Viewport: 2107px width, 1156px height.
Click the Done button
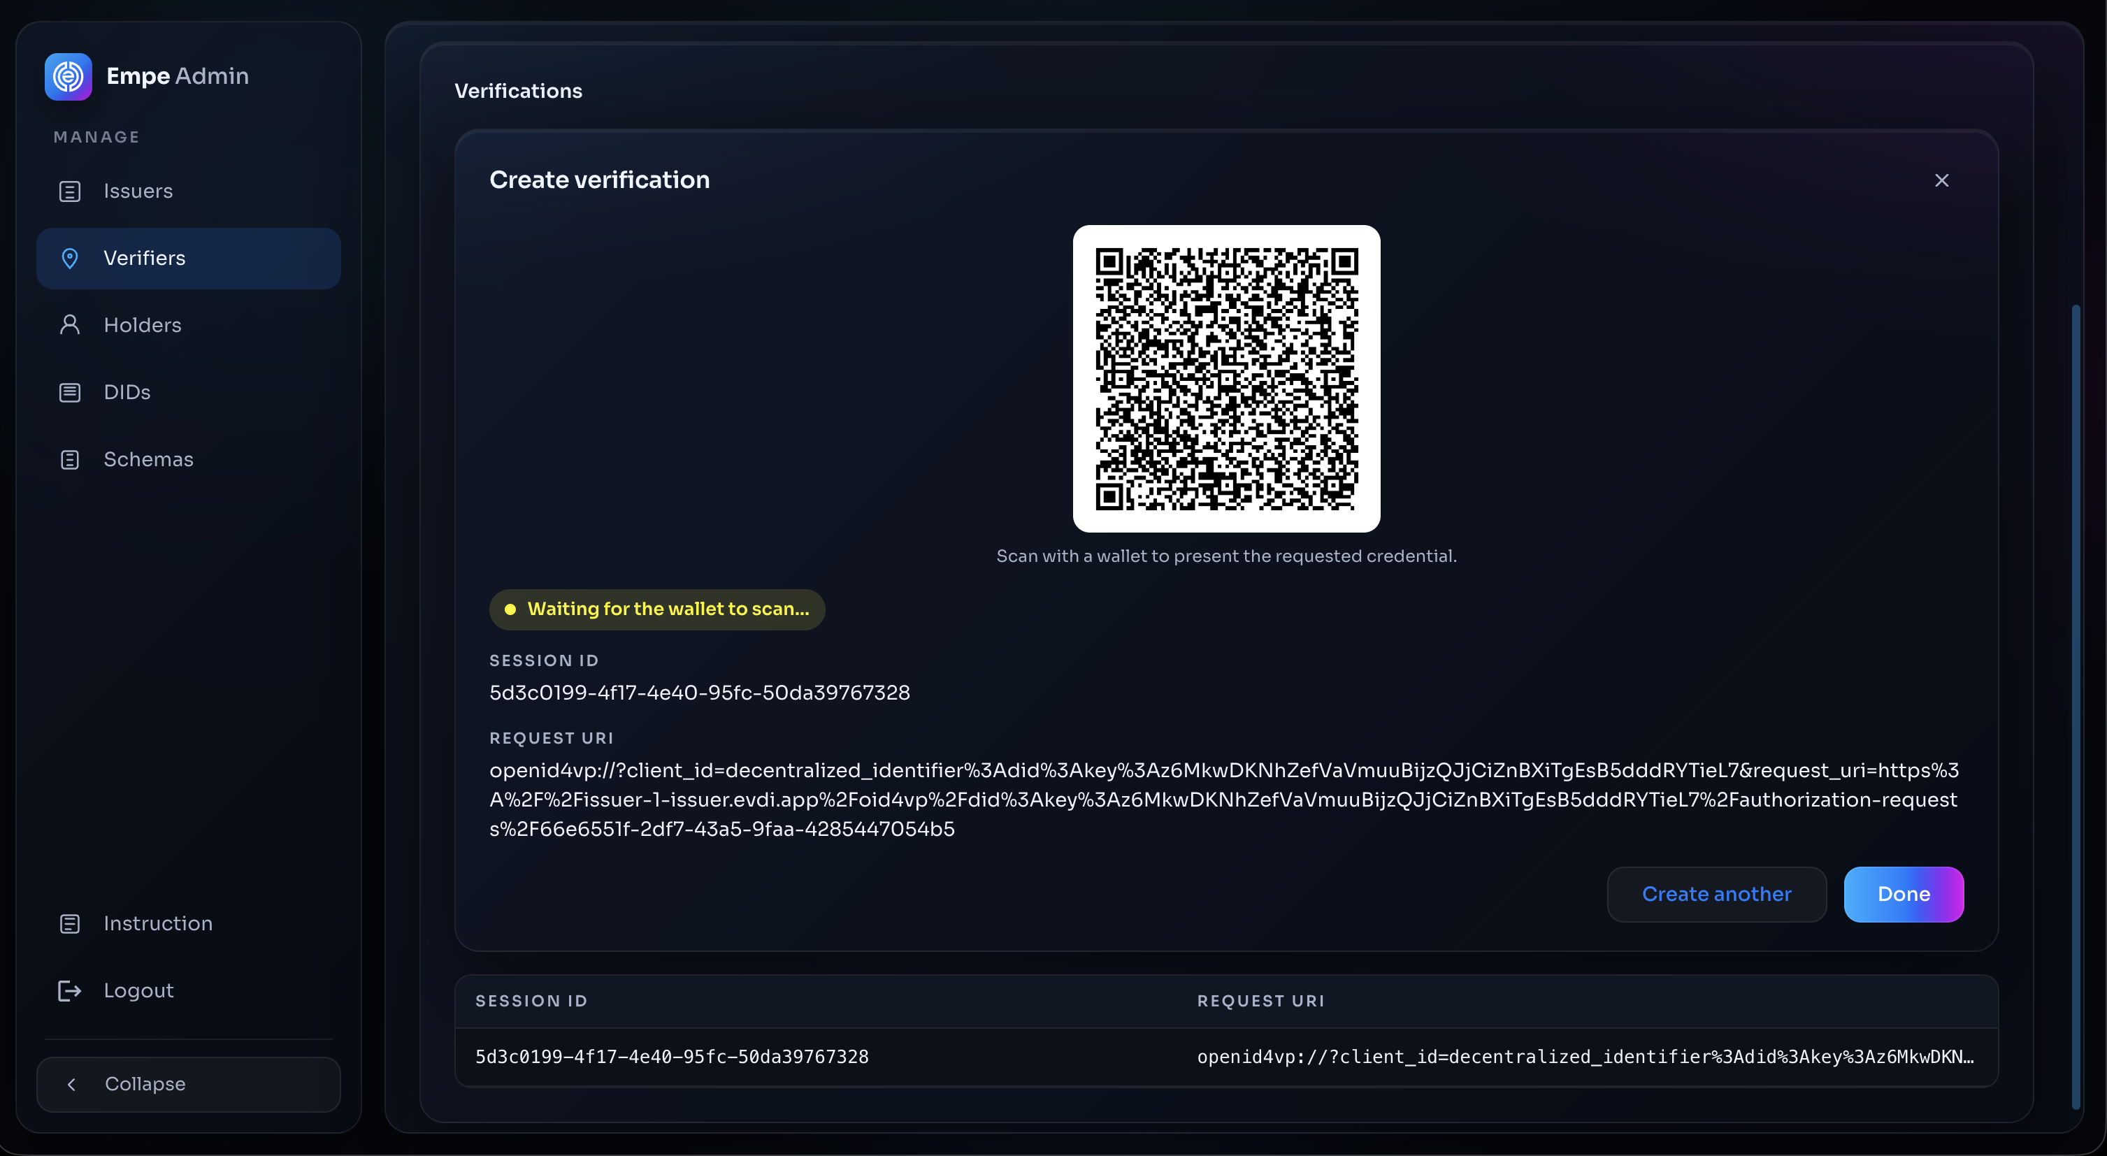(1904, 895)
